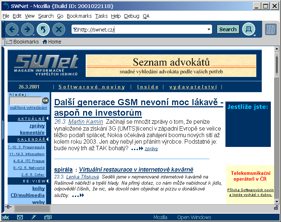281x222 pixels.
Task: Reload the page with the Reload button
Action: coord(43,29)
